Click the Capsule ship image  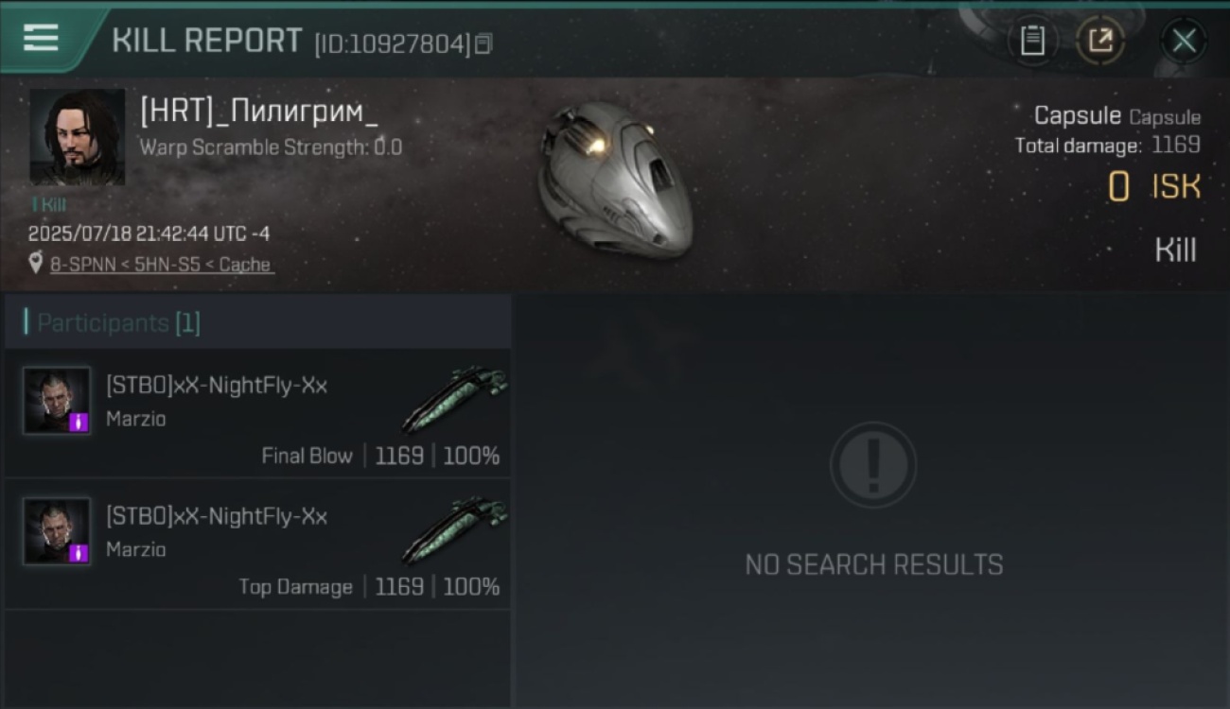coord(615,180)
